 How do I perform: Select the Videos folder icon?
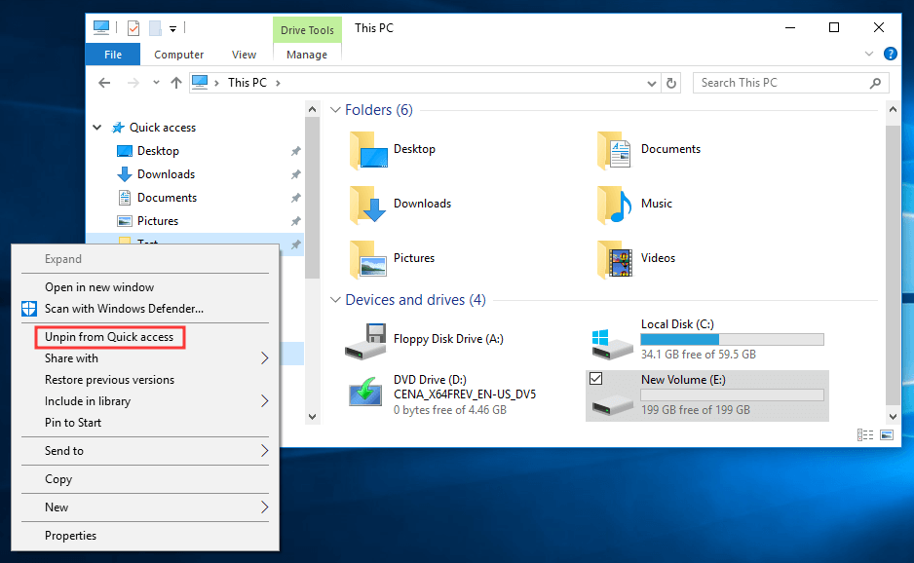[x=615, y=259]
